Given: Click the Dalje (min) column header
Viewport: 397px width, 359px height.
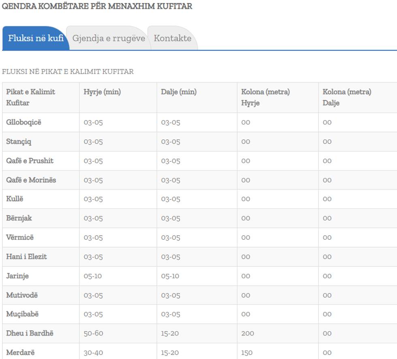Looking at the screenshot, I should click(179, 92).
